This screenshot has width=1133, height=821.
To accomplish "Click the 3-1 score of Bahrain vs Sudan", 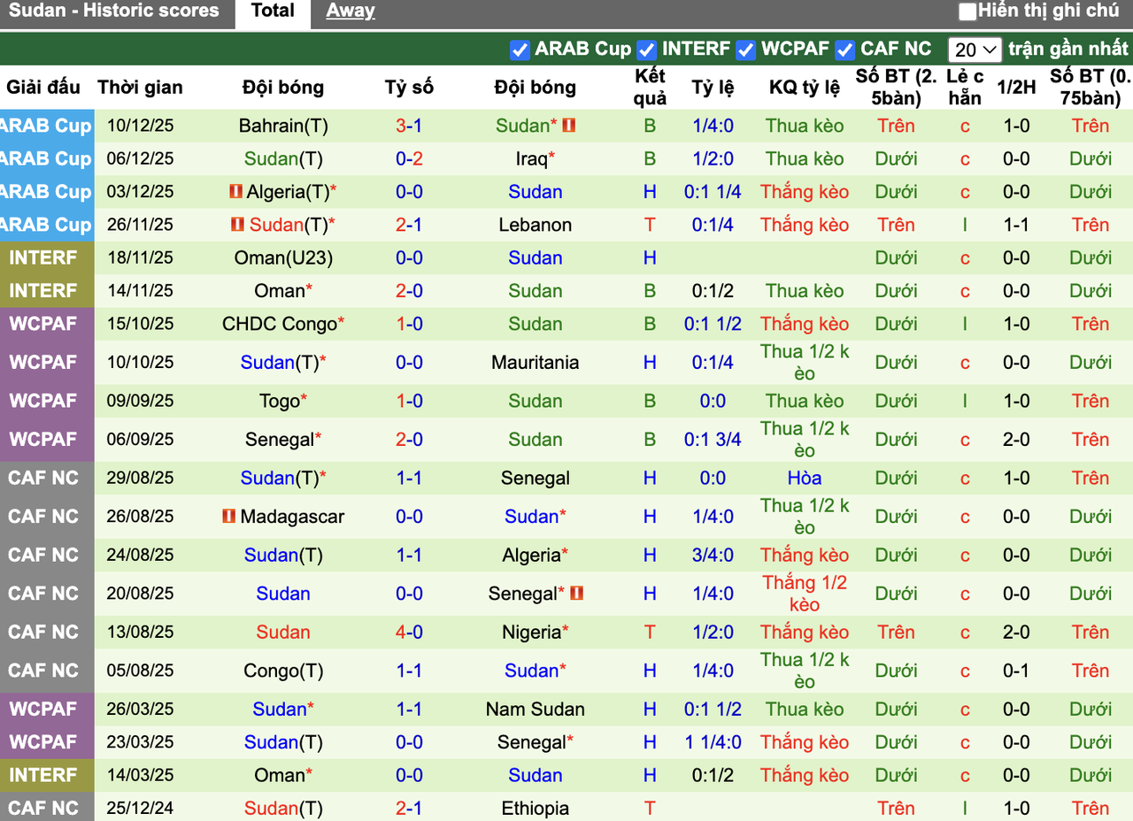I will coord(409,126).
